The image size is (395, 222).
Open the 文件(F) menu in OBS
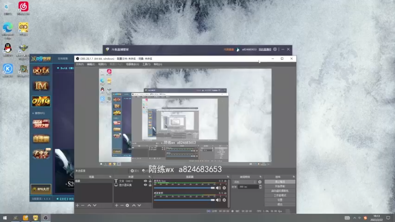coord(79,64)
